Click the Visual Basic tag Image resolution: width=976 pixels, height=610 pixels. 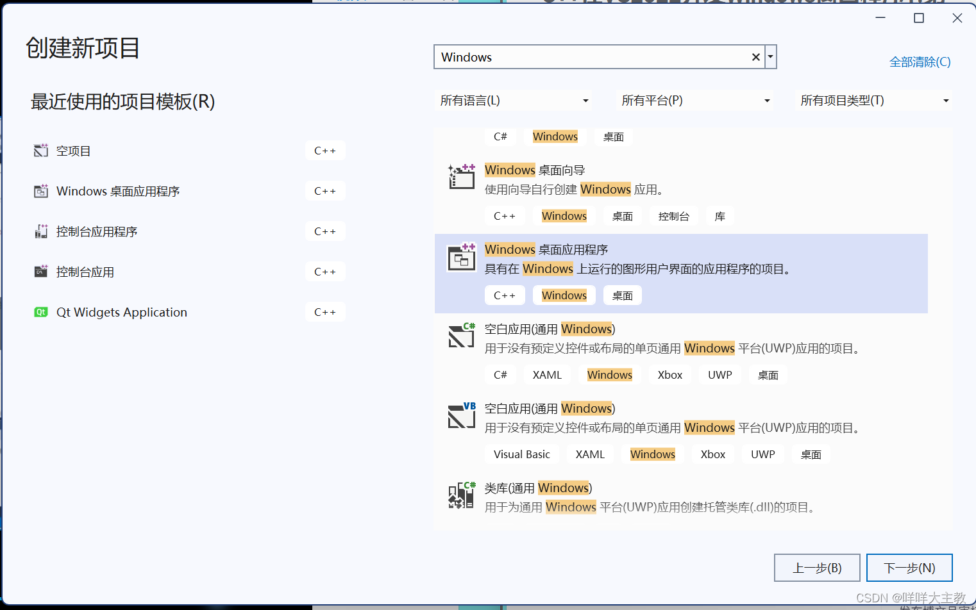522,454
